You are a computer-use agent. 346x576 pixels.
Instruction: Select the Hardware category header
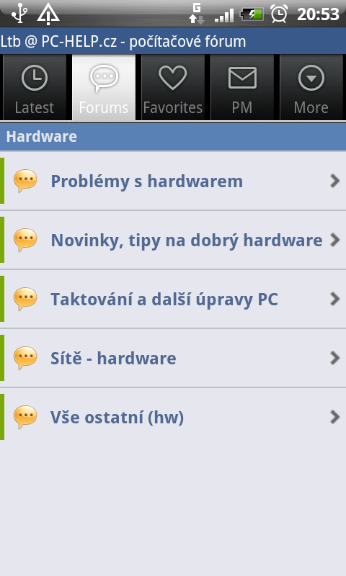coord(173,137)
